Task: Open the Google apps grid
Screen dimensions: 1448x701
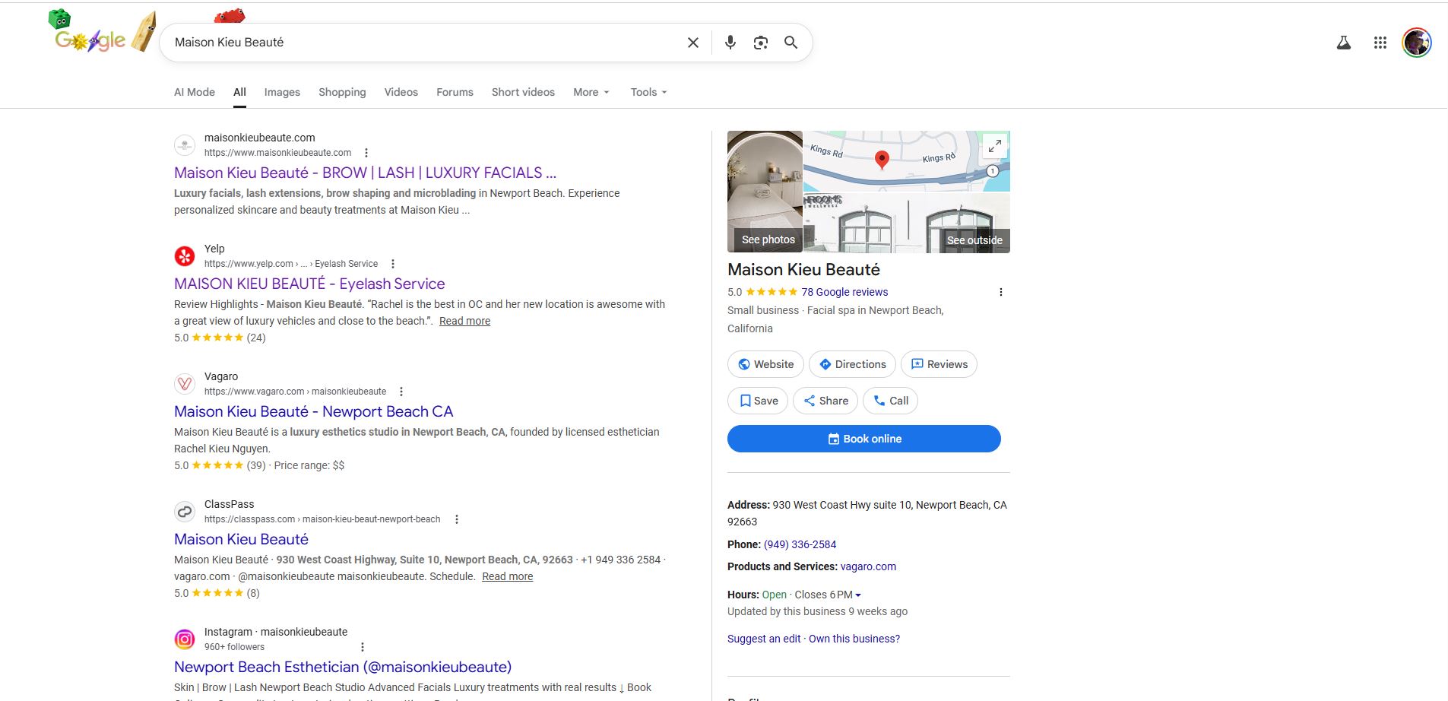Action: (x=1380, y=43)
